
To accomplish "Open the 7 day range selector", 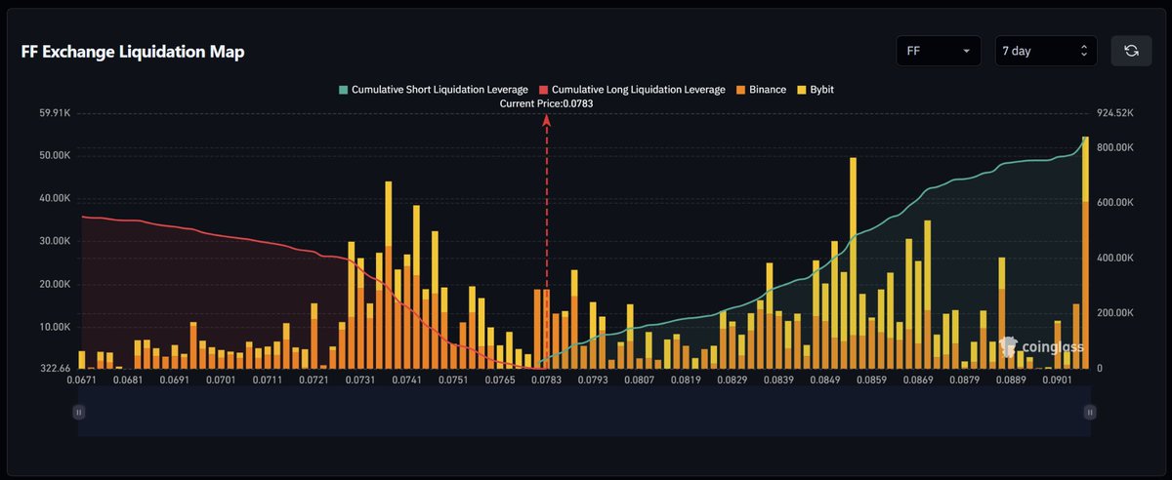I will (1045, 51).
